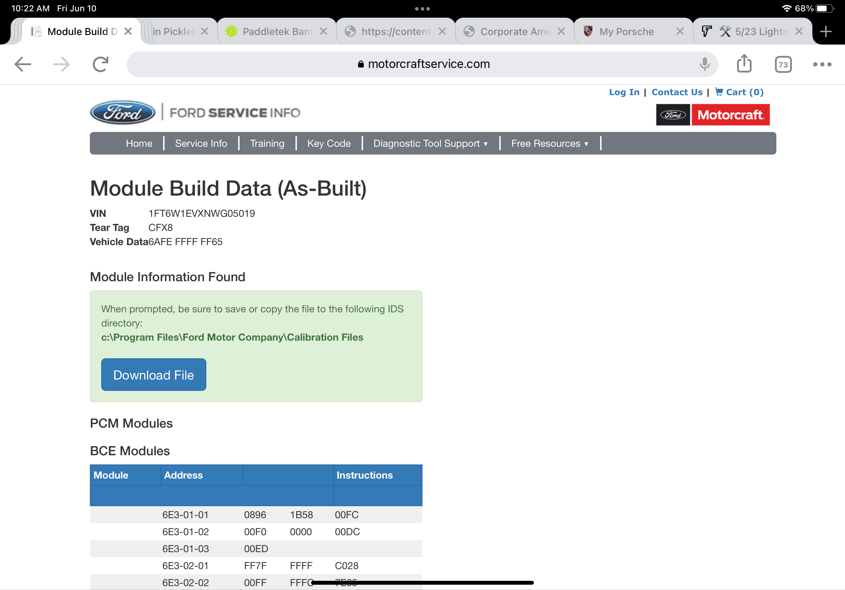The width and height of the screenshot is (845, 590).
Task: Tap the browser back arrow
Action: tap(23, 64)
